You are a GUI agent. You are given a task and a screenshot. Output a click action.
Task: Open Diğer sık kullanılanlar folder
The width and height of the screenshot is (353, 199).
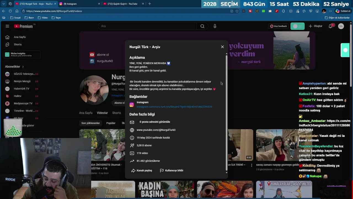[337, 18]
